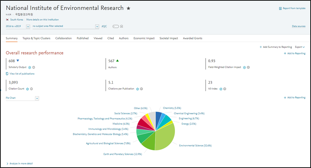Go to the Collaboration tab
Viewport: 311px width, 168px height.
[63, 38]
